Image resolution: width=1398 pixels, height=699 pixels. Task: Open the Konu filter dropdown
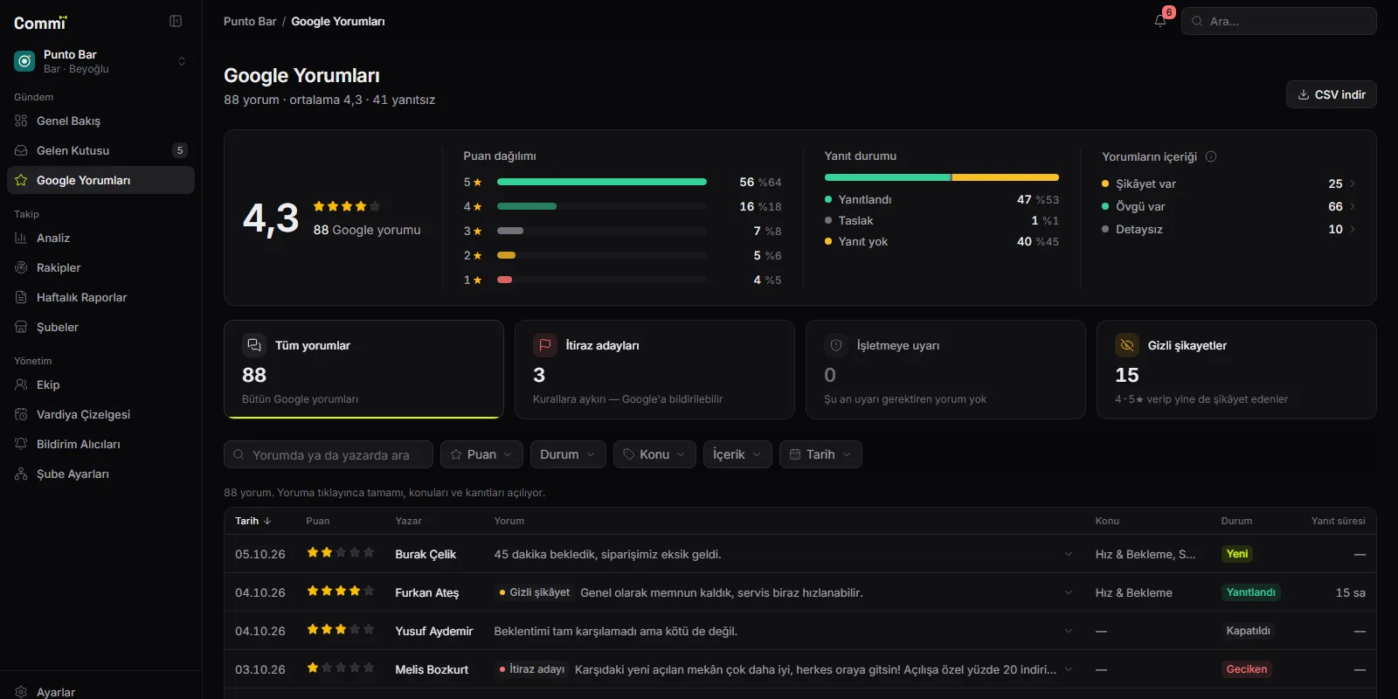coord(654,454)
